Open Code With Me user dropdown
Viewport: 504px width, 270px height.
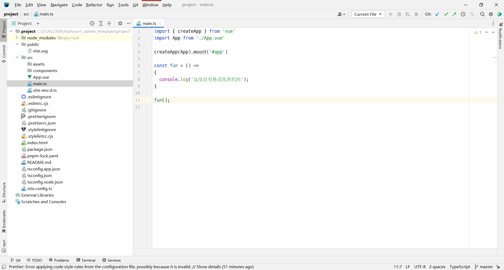341,14
